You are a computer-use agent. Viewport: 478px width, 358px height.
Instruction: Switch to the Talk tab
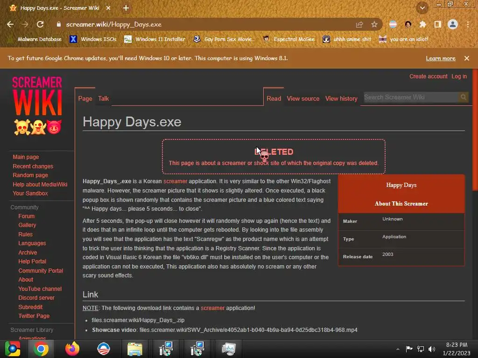pos(103,98)
